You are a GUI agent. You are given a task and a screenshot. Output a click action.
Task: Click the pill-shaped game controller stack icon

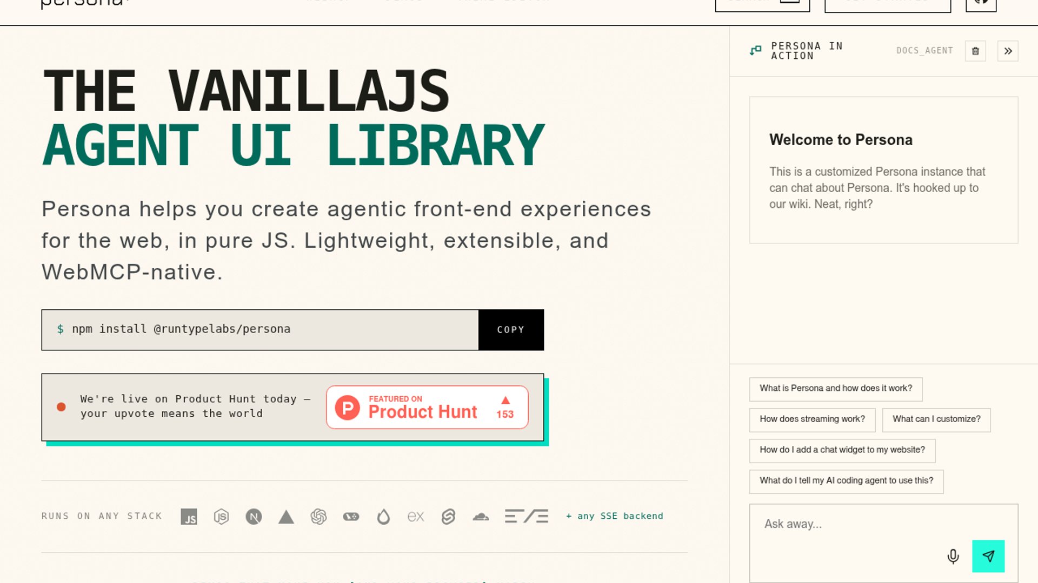point(351,517)
